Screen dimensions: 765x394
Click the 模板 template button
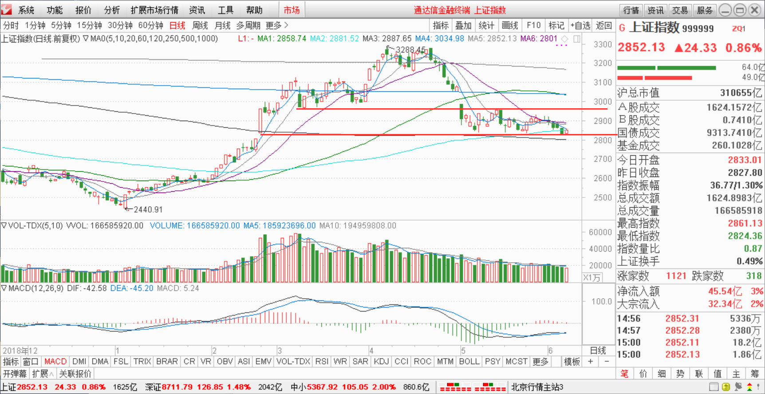pyautogui.click(x=572, y=362)
